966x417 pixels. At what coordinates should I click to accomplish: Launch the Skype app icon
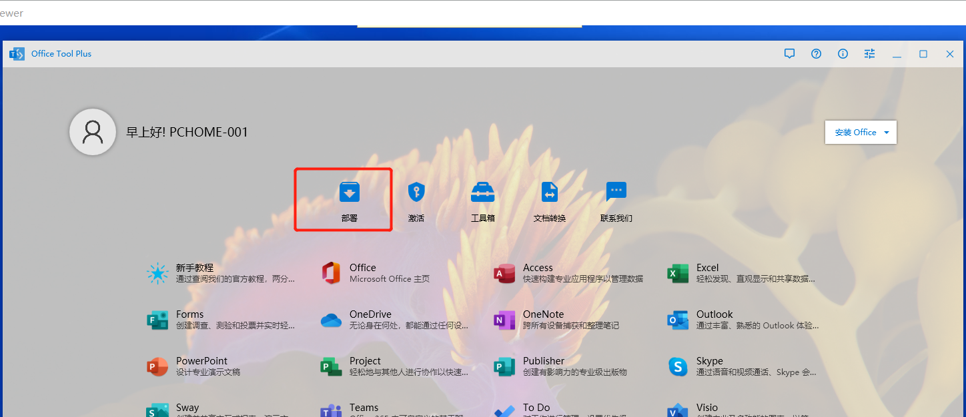[x=678, y=366]
